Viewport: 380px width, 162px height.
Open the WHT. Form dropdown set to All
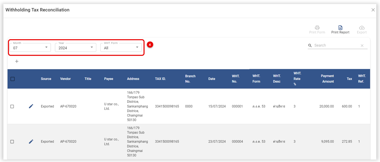(121, 48)
